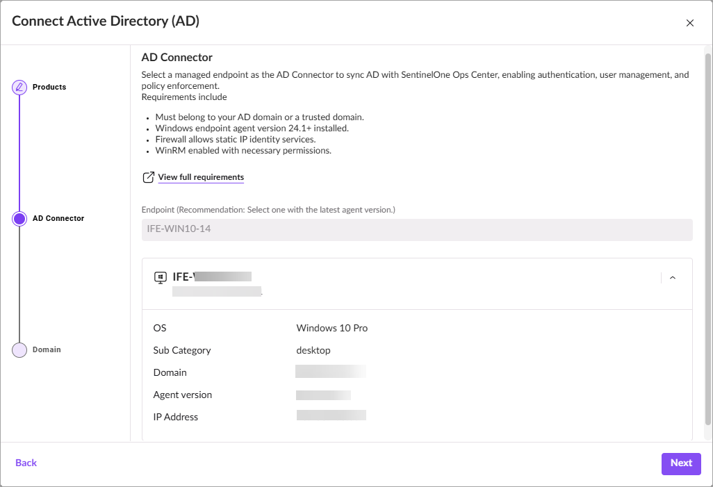This screenshot has width=713, height=487.
Task: Open the Endpoint selection field
Action: click(417, 229)
